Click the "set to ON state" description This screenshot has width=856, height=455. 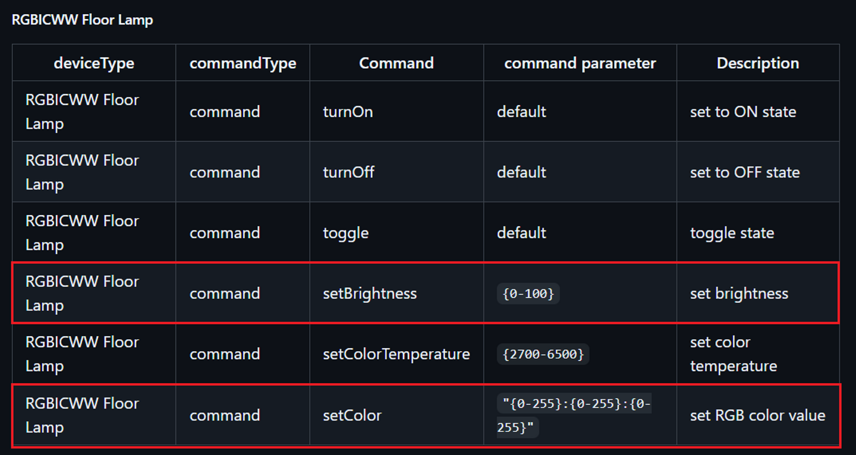tap(743, 112)
